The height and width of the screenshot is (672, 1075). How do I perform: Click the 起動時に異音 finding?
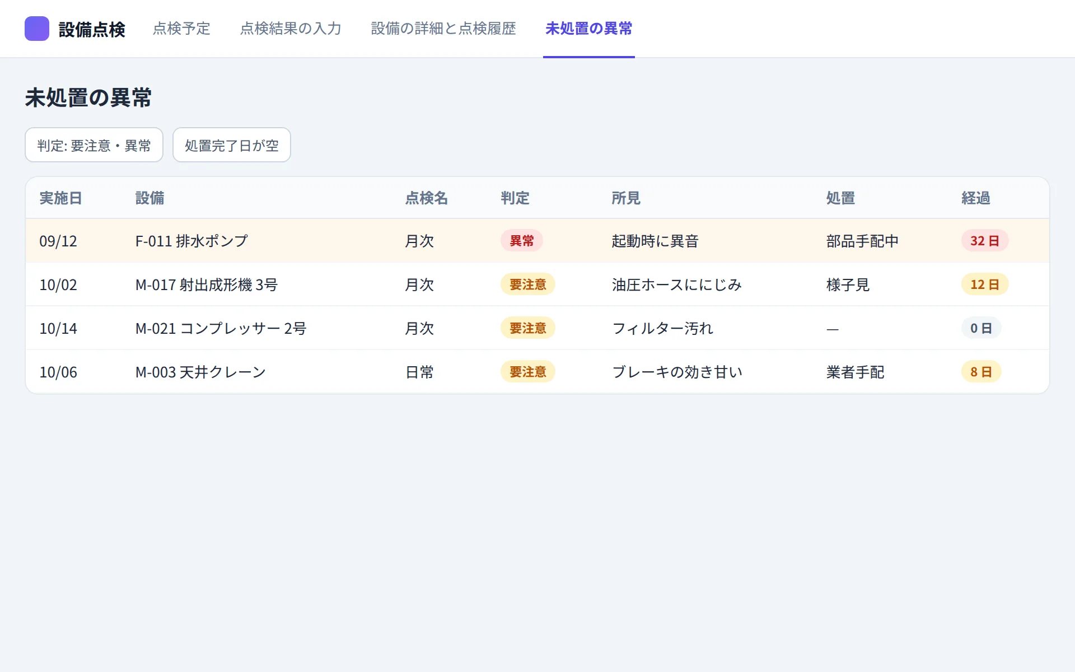click(x=655, y=241)
